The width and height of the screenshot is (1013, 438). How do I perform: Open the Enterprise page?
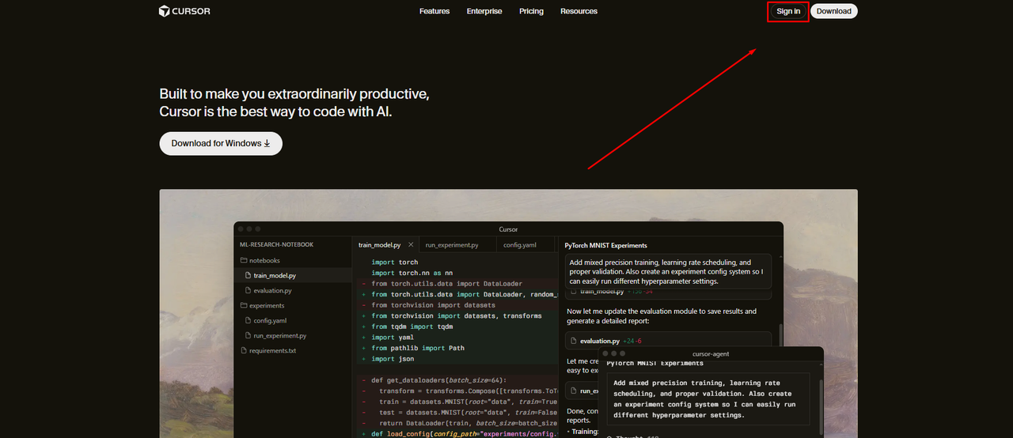coord(484,11)
